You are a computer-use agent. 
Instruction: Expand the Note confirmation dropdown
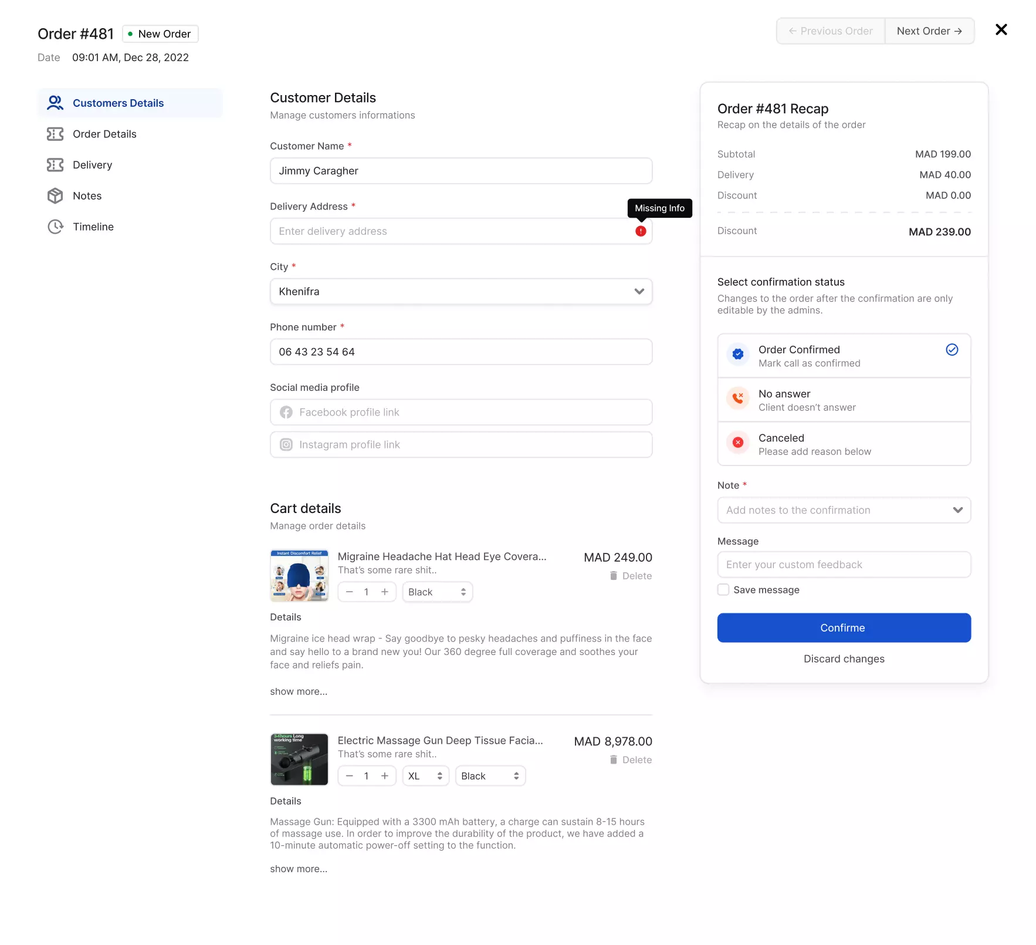[844, 510]
